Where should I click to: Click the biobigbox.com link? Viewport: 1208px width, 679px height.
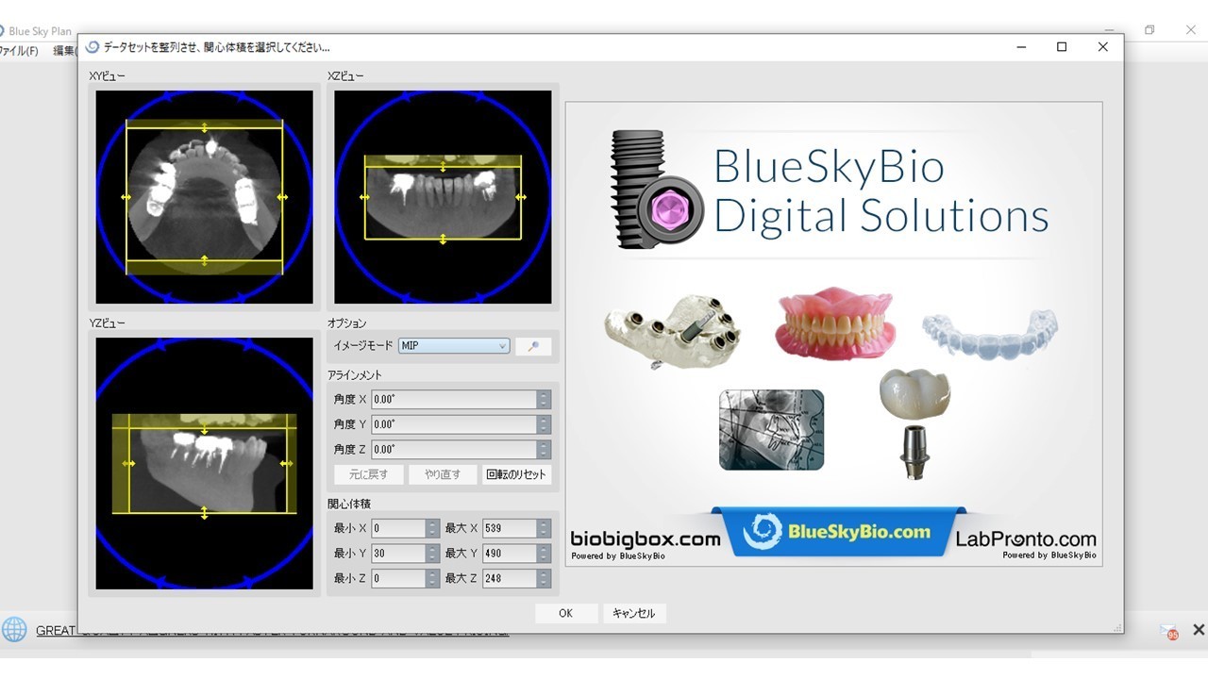tap(646, 539)
